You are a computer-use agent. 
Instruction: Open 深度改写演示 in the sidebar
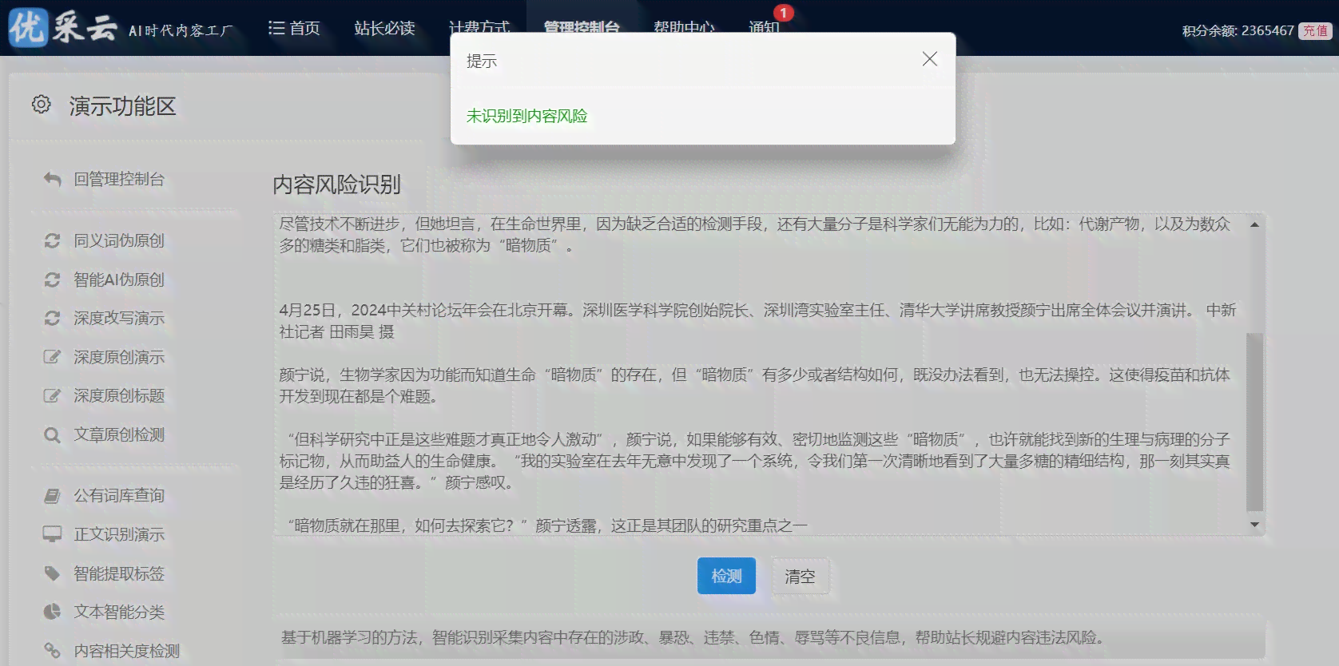coord(119,318)
